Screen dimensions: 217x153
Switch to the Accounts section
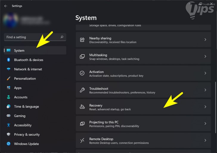click(x=21, y=97)
